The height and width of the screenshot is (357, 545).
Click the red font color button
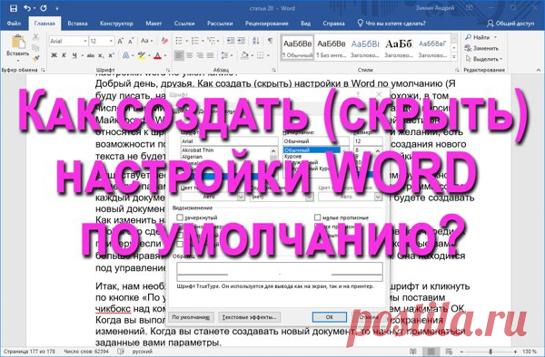pyautogui.click(x=157, y=55)
